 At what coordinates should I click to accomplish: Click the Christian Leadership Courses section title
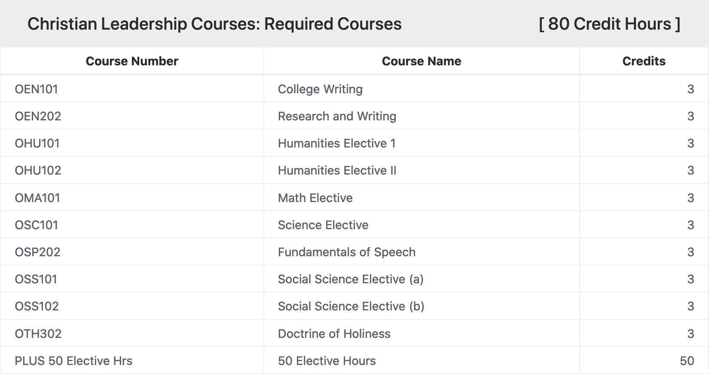coord(214,24)
